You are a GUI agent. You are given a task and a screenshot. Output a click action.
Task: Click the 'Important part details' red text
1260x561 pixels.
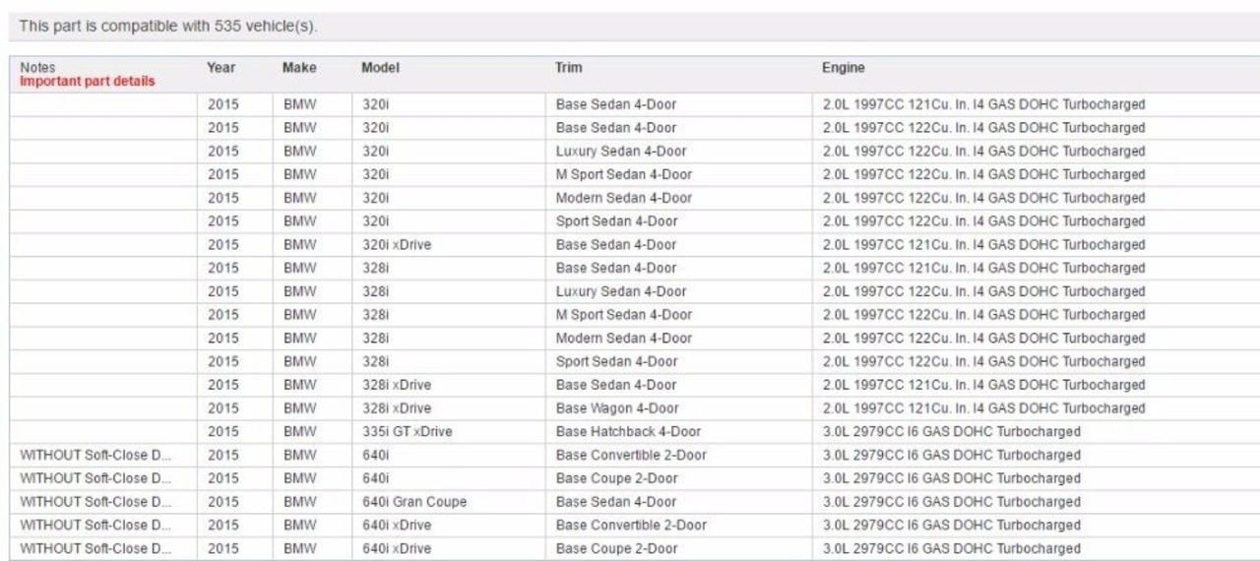[88, 81]
